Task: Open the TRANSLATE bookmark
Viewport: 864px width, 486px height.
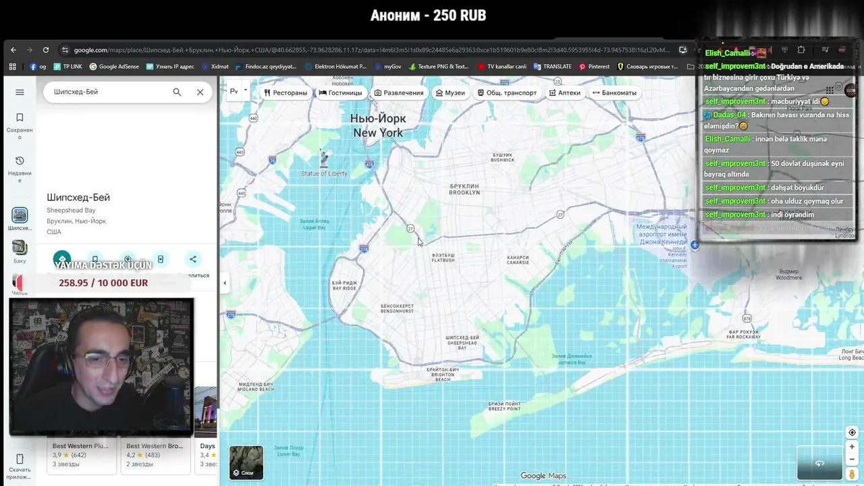Action: pos(552,67)
